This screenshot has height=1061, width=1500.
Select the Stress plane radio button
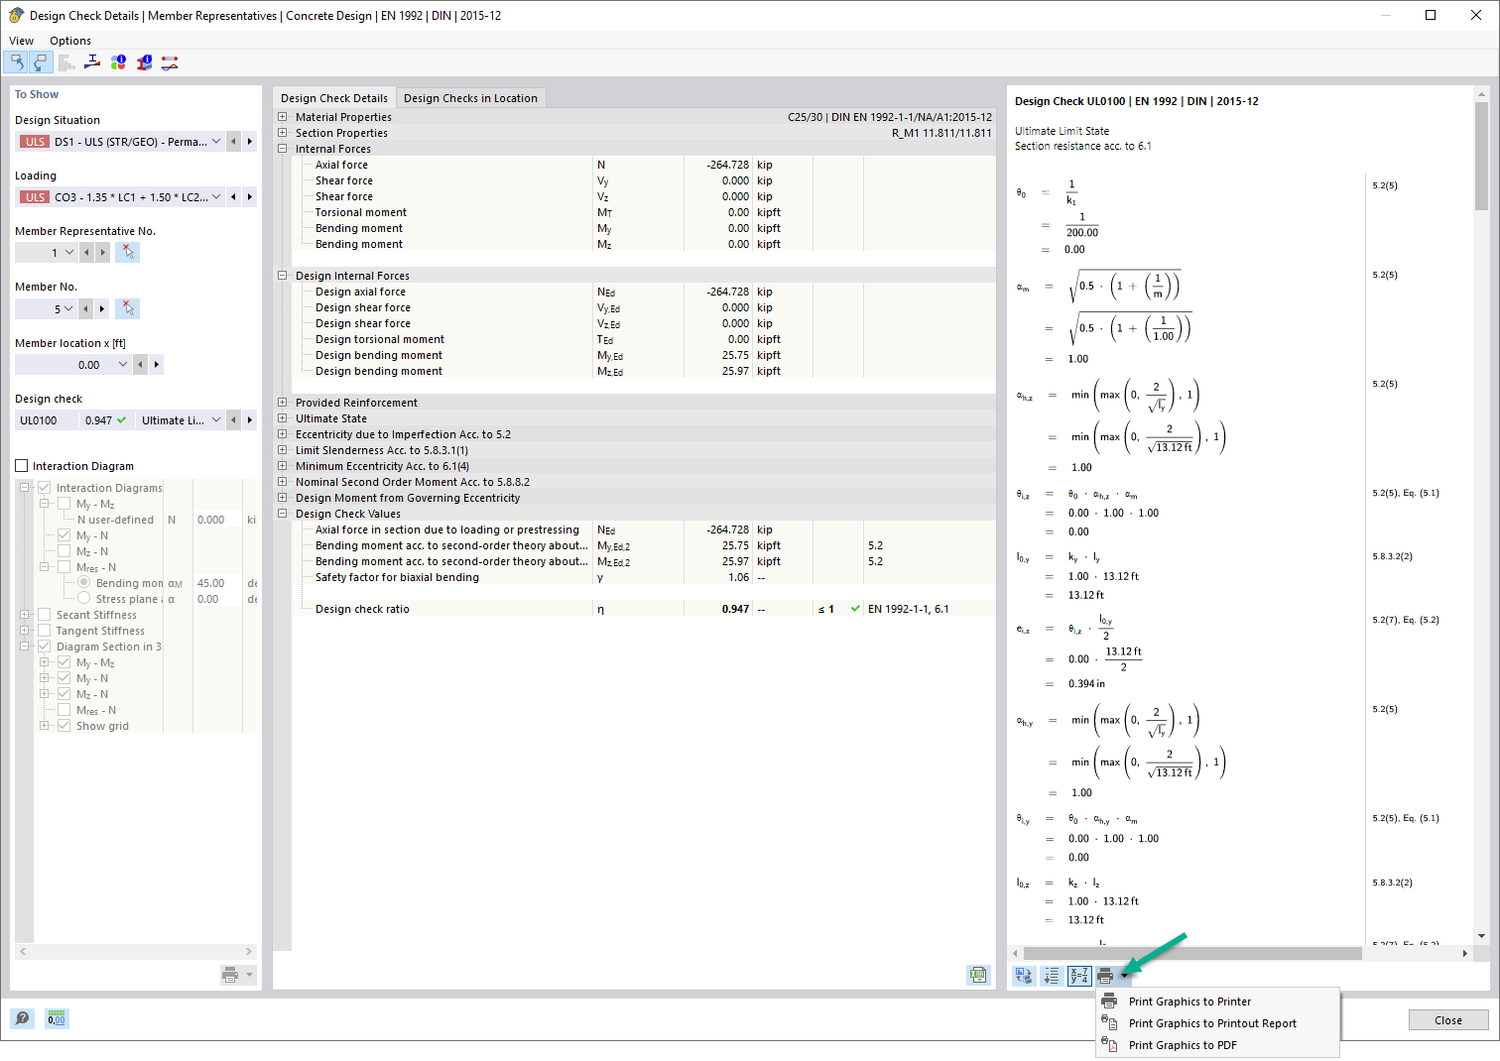(x=84, y=599)
